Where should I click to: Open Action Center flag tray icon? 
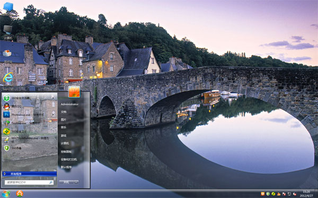point(284,194)
